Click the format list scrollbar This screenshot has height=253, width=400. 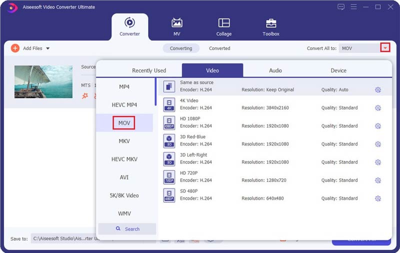155,92
